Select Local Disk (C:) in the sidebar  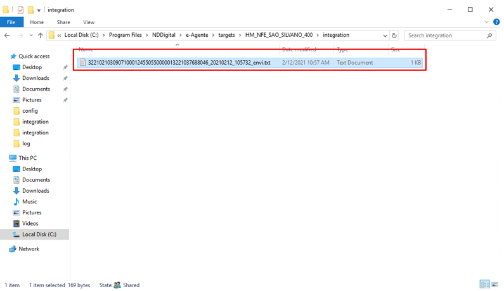point(39,235)
